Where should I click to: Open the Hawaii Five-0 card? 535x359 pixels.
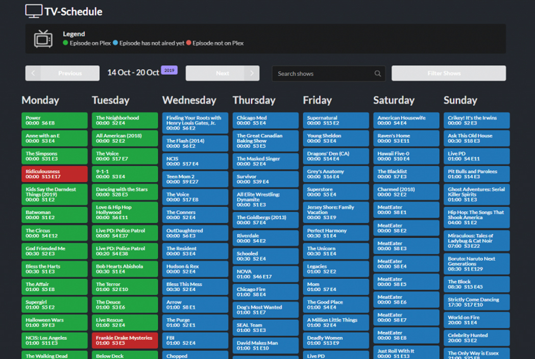406,156
